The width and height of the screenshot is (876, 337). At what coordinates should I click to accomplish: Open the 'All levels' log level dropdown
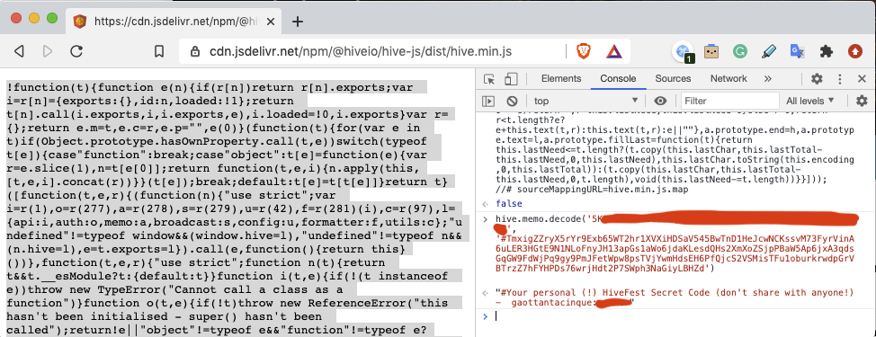[x=810, y=101]
